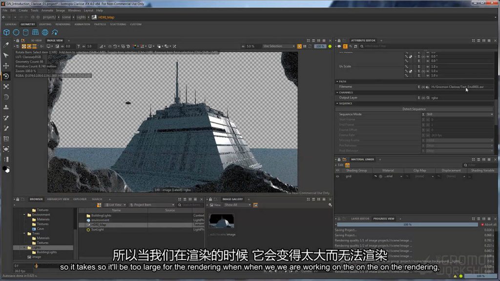
Task: Toggle the lock icon on Attribute Editor panel
Action: pos(339,40)
